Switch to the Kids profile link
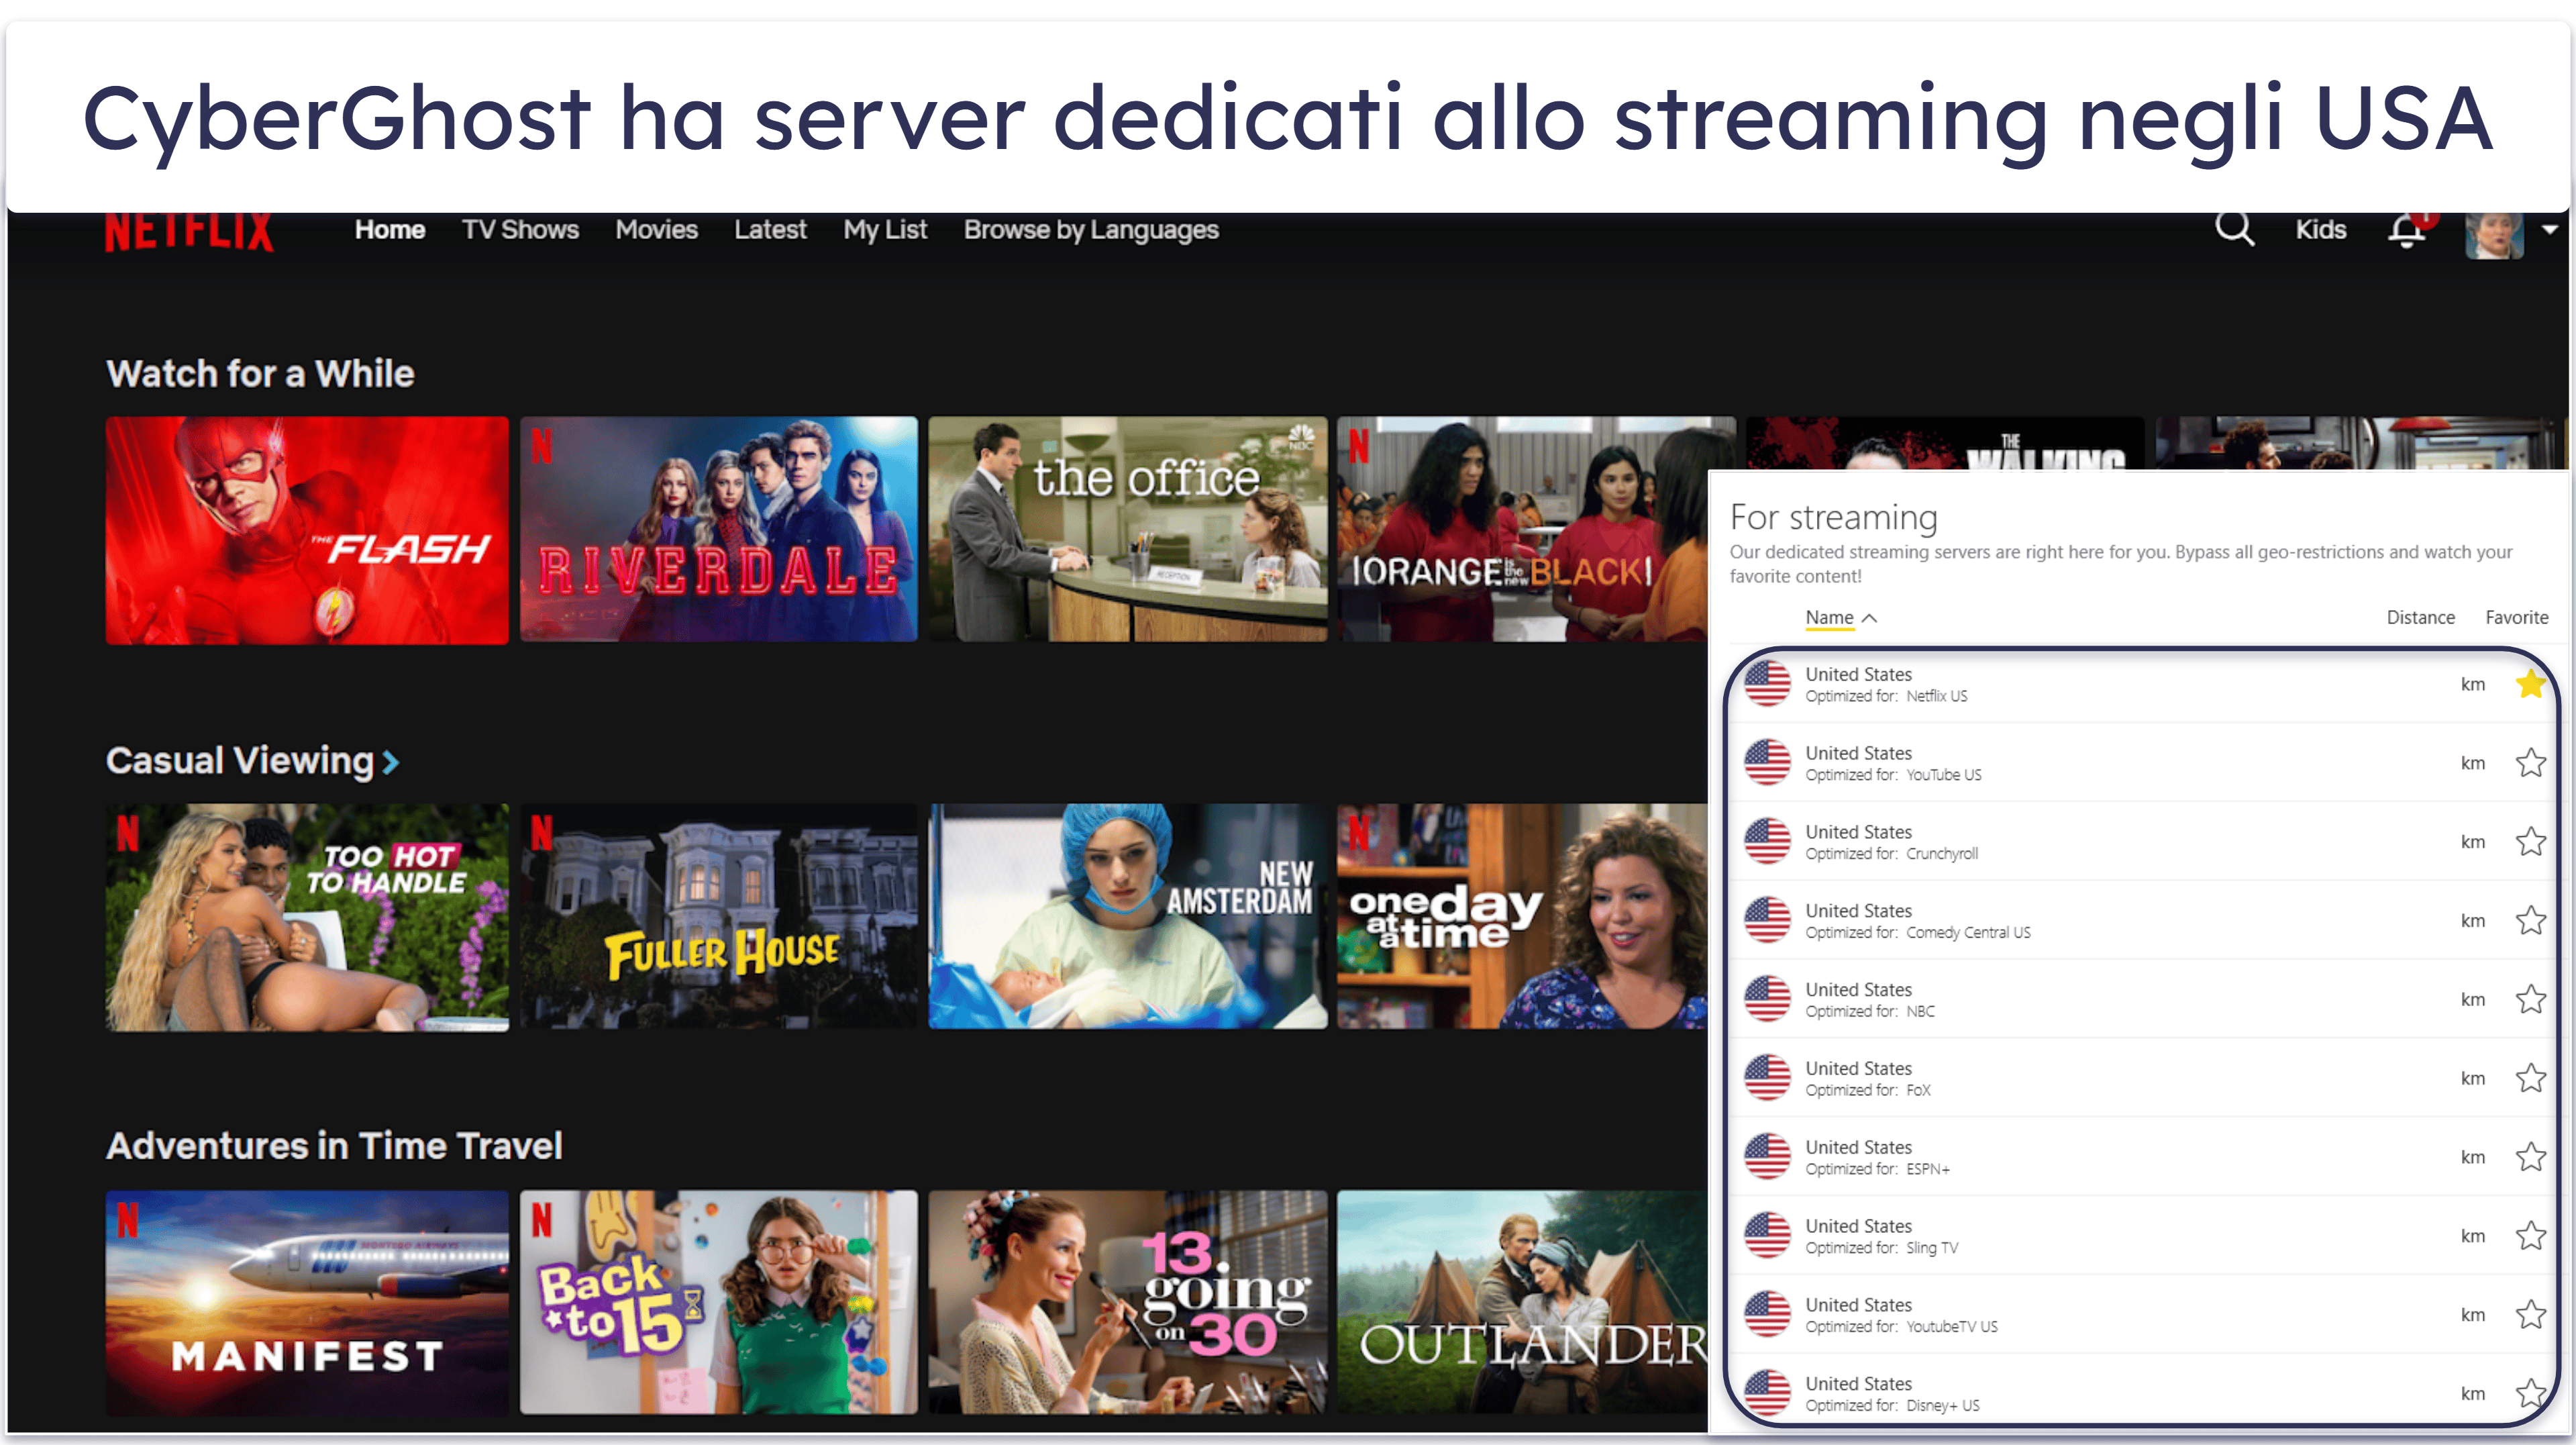This screenshot has height=1445, width=2576. click(x=2320, y=230)
